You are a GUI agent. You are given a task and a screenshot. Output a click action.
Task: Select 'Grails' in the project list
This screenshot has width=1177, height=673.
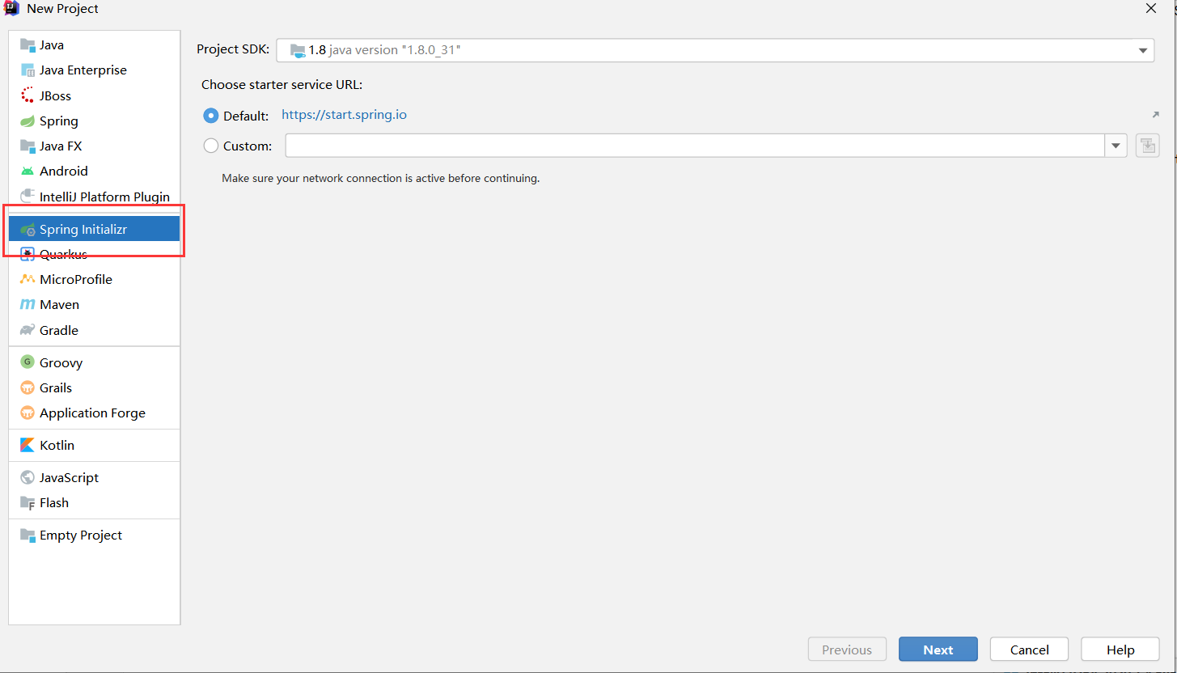coord(95,387)
